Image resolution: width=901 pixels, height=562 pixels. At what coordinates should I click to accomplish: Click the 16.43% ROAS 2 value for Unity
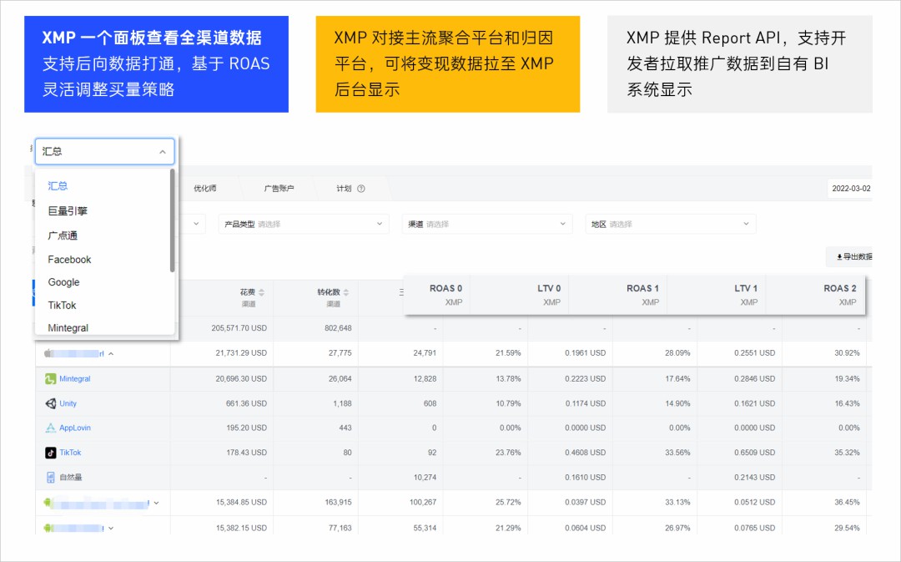[847, 403]
